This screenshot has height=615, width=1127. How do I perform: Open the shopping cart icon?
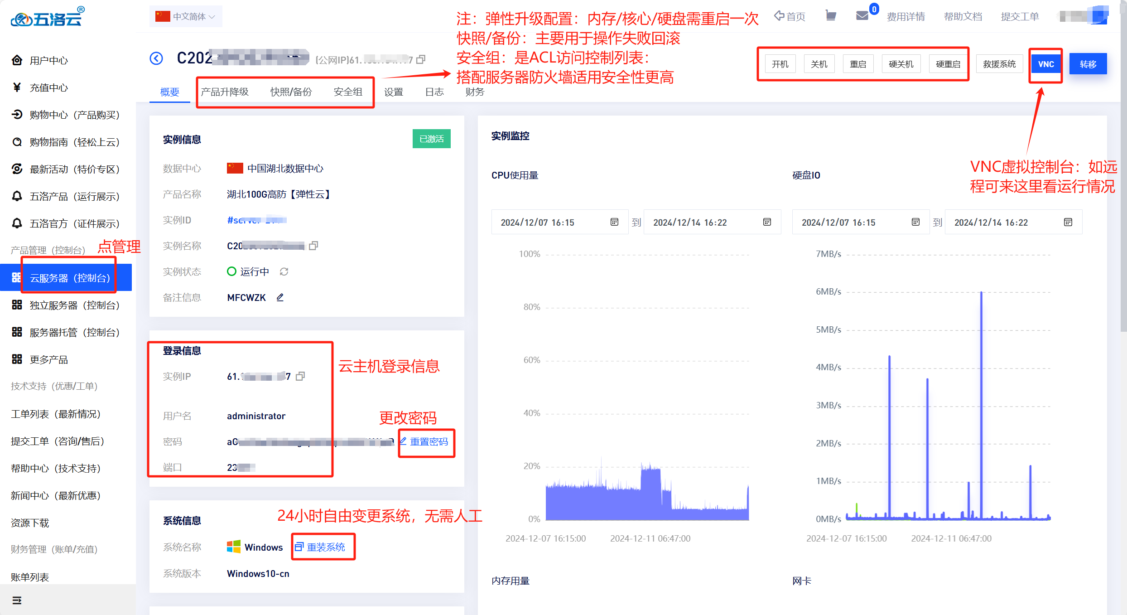point(830,16)
